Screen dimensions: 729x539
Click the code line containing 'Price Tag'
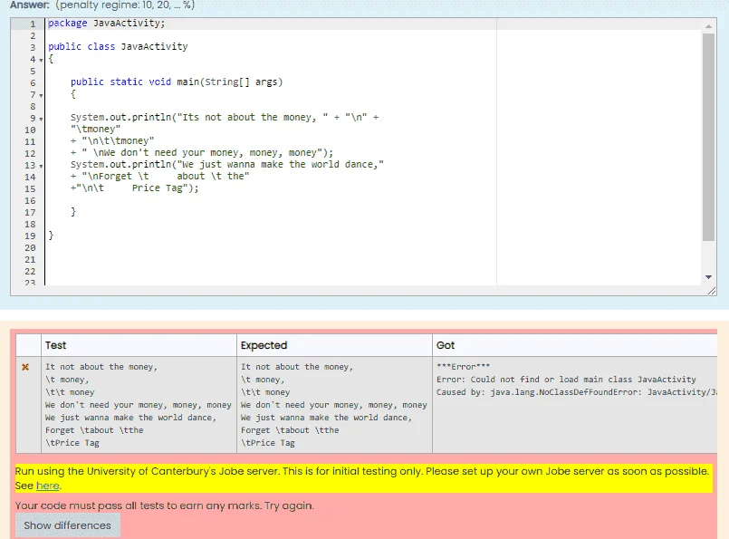point(134,188)
